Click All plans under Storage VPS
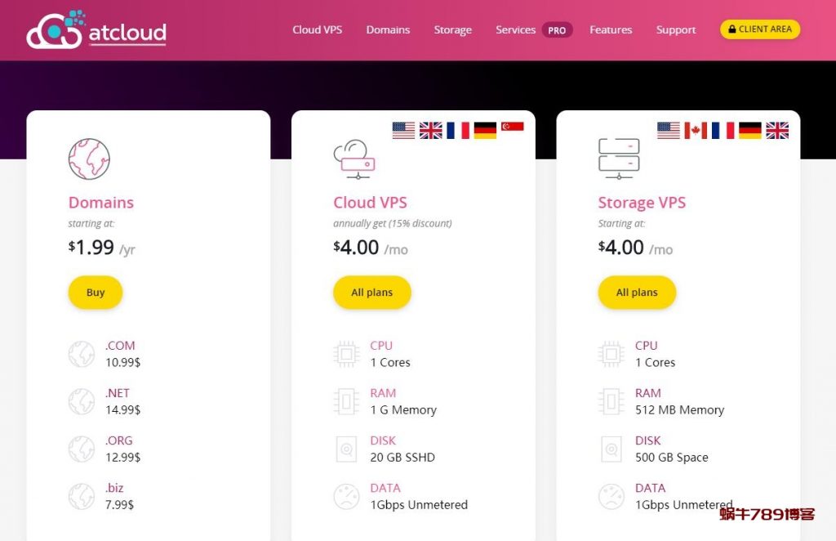This screenshot has width=836, height=541. click(637, 292)
